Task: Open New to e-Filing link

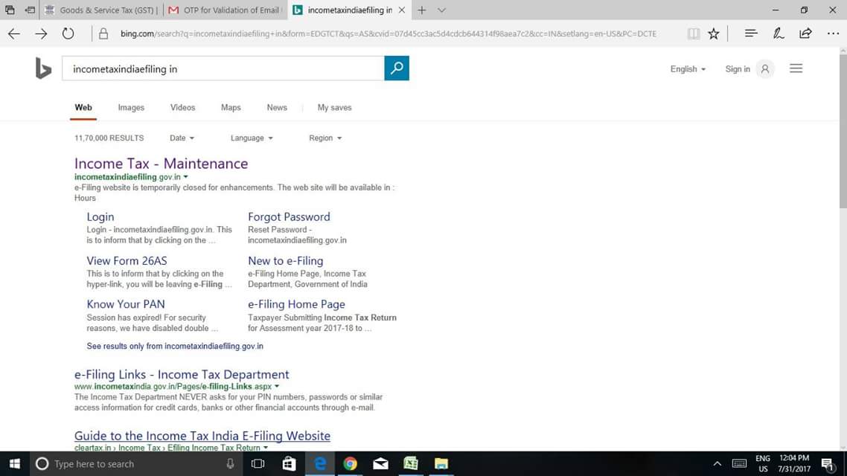Action: [x=285, y=260]
